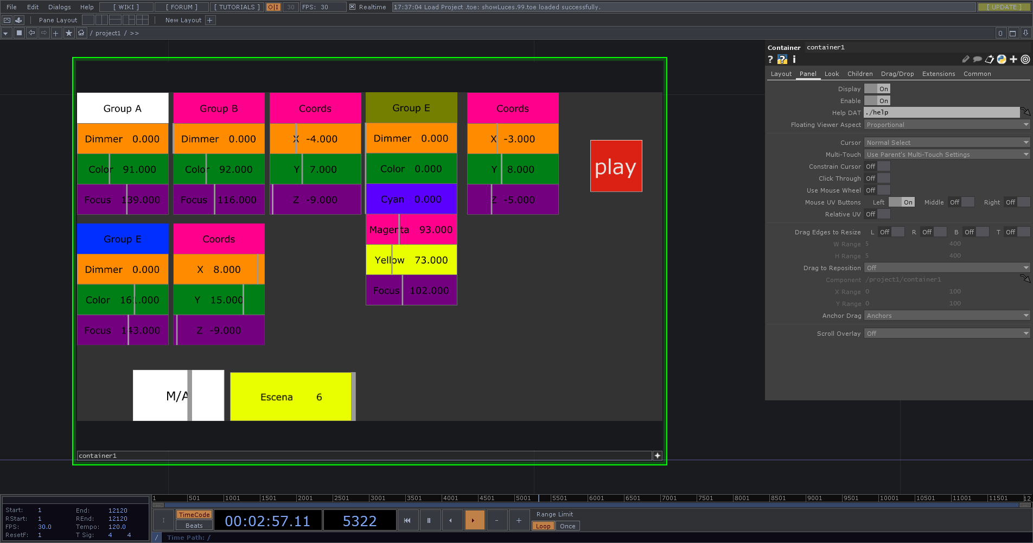Toggle Use Mouse Wheel switch

(x=877, y=190)
